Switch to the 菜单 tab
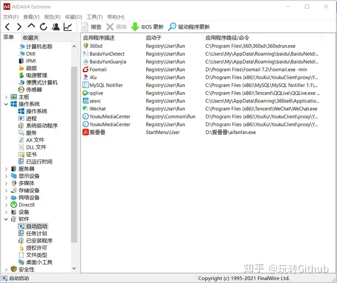 tap(8, 37)
